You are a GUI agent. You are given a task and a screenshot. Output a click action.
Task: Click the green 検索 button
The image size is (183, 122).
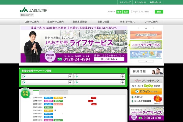[159, 12]
